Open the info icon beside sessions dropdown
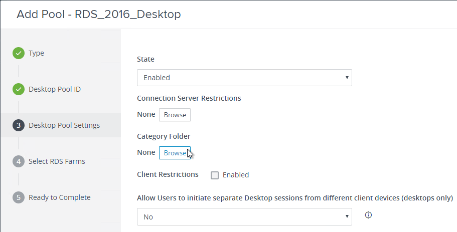This screenshot has width=457, height=232. tap(368, 215)
